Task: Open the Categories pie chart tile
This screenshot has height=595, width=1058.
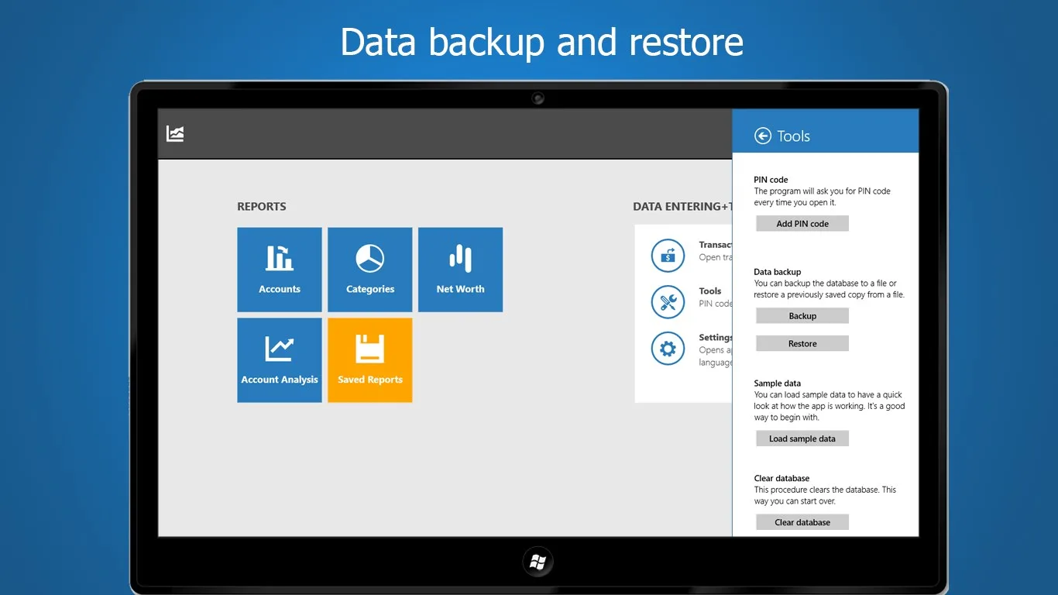Action: pyautogui.click(x=370, y=270)
